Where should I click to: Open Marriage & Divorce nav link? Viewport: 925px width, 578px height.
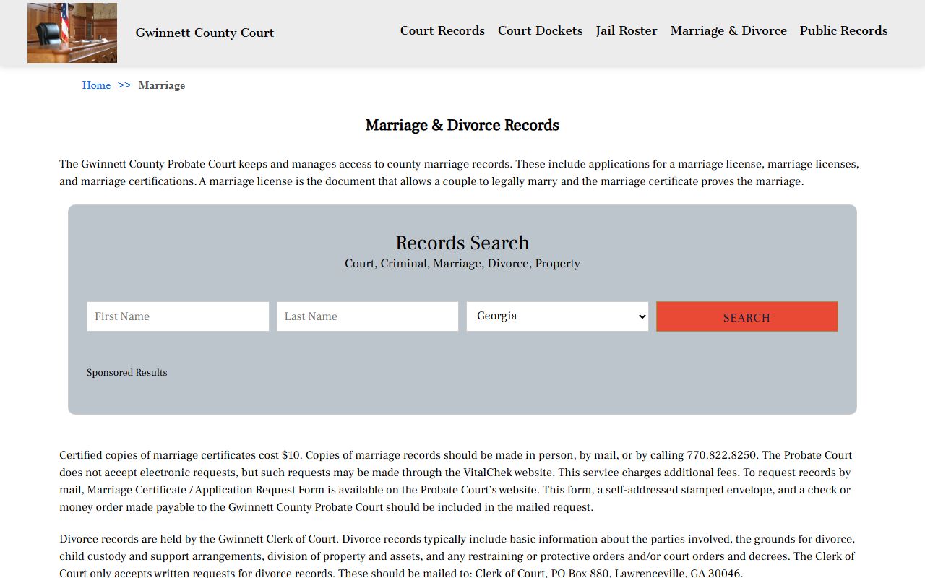[x=728, y=30]
